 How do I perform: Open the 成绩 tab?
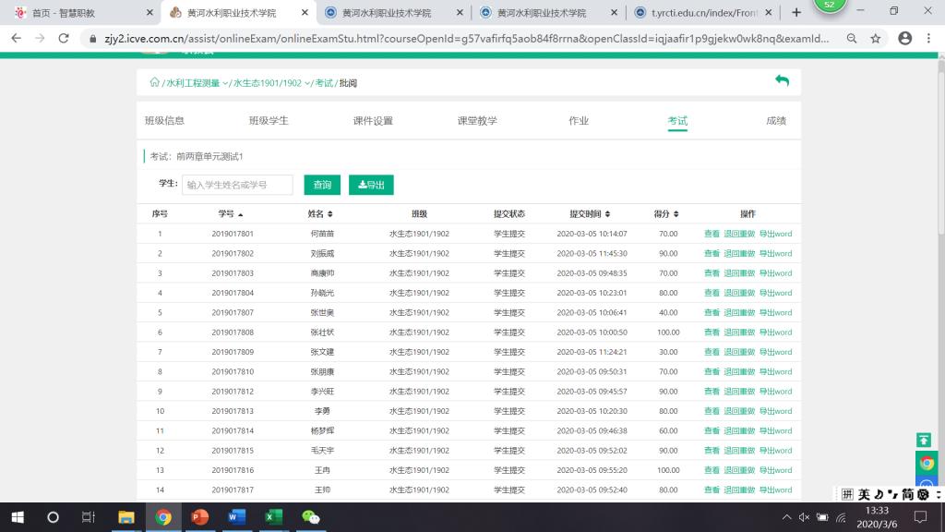[776, 121]
